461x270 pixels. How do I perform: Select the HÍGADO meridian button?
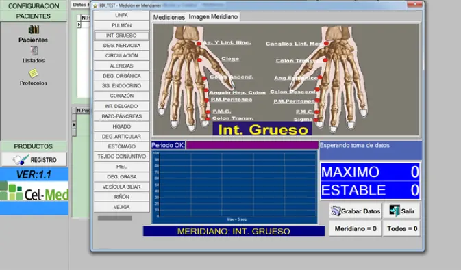click(121, 126)
